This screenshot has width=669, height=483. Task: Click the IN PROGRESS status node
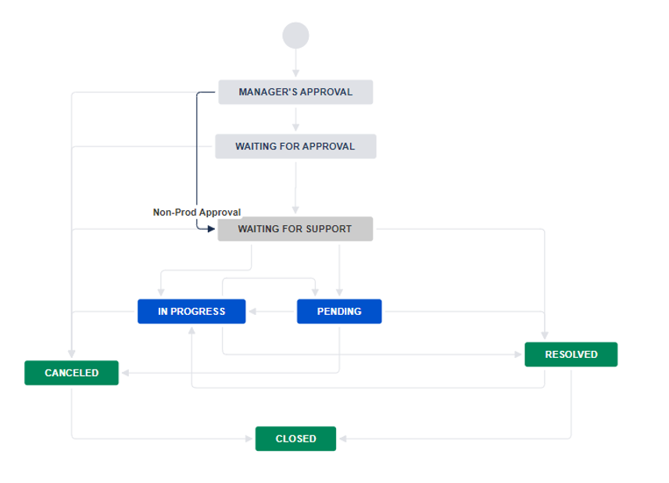[192, 311]
